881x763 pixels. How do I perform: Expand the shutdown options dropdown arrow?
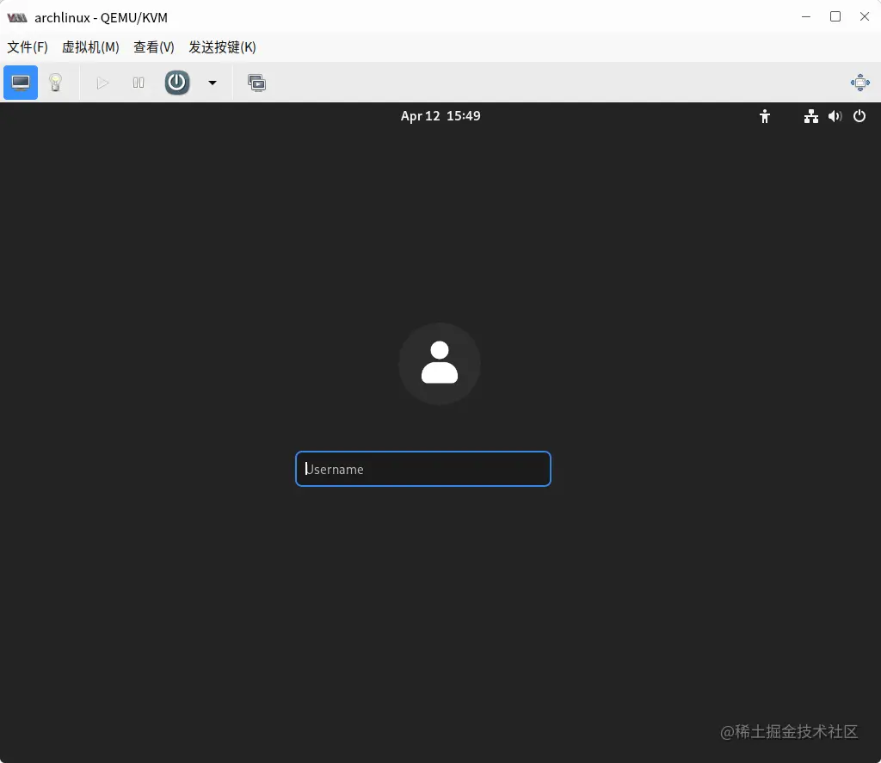(212, 83)
